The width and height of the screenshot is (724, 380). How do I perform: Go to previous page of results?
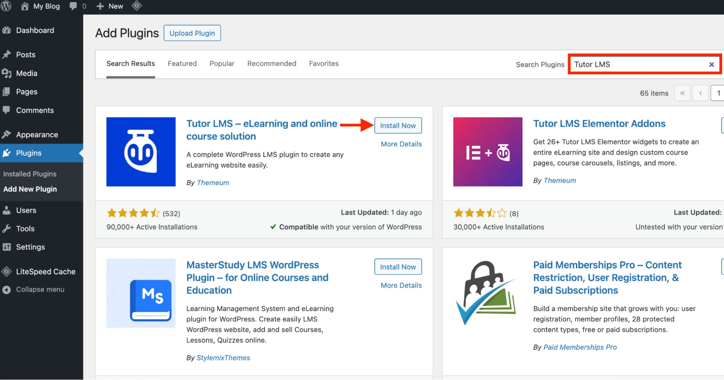(700, 93)
